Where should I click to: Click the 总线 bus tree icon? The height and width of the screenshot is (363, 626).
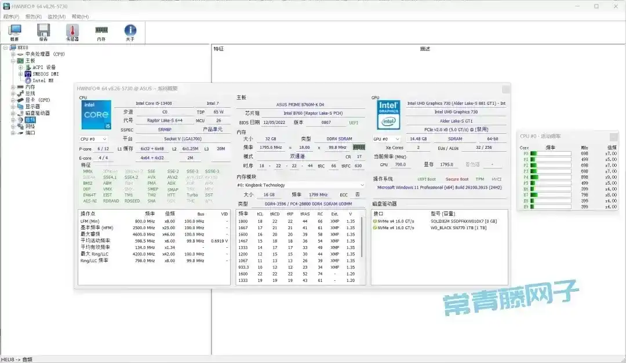tap(20, 93)
